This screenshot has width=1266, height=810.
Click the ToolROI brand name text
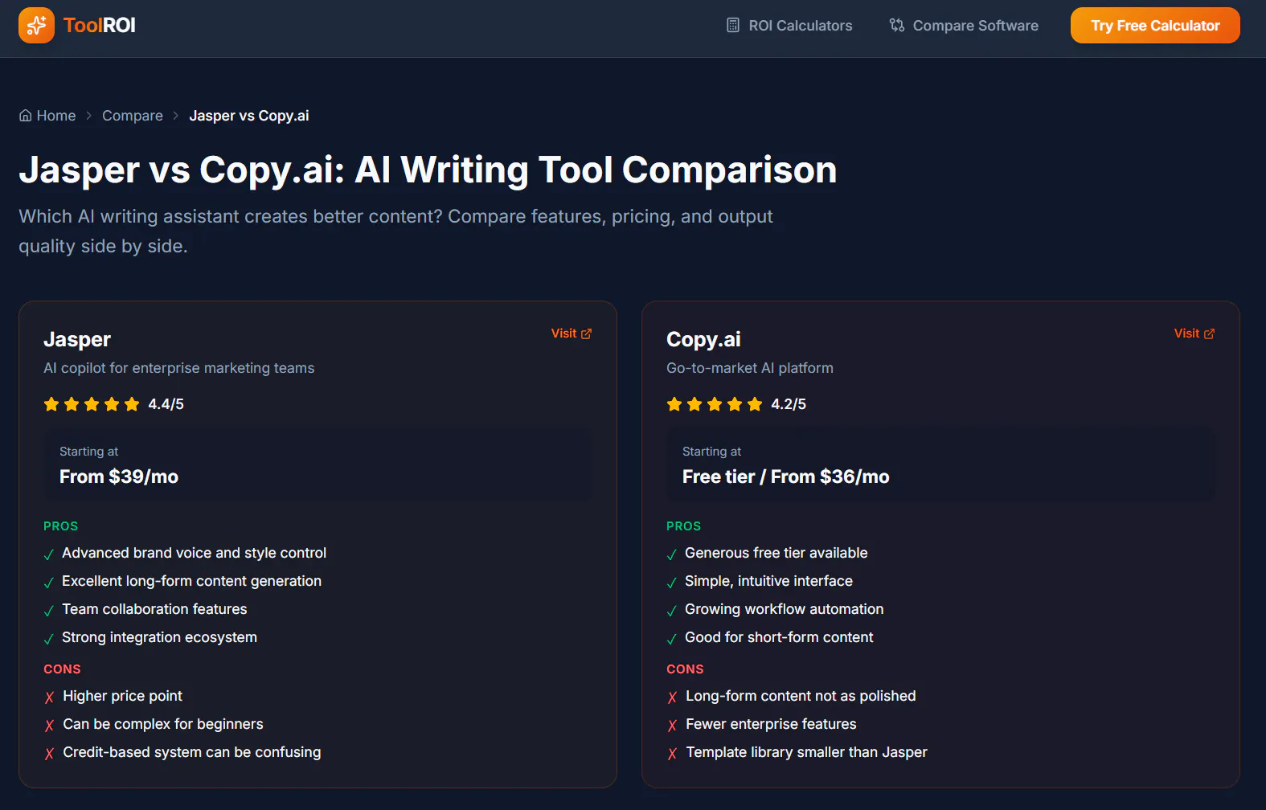click(100, 26)
